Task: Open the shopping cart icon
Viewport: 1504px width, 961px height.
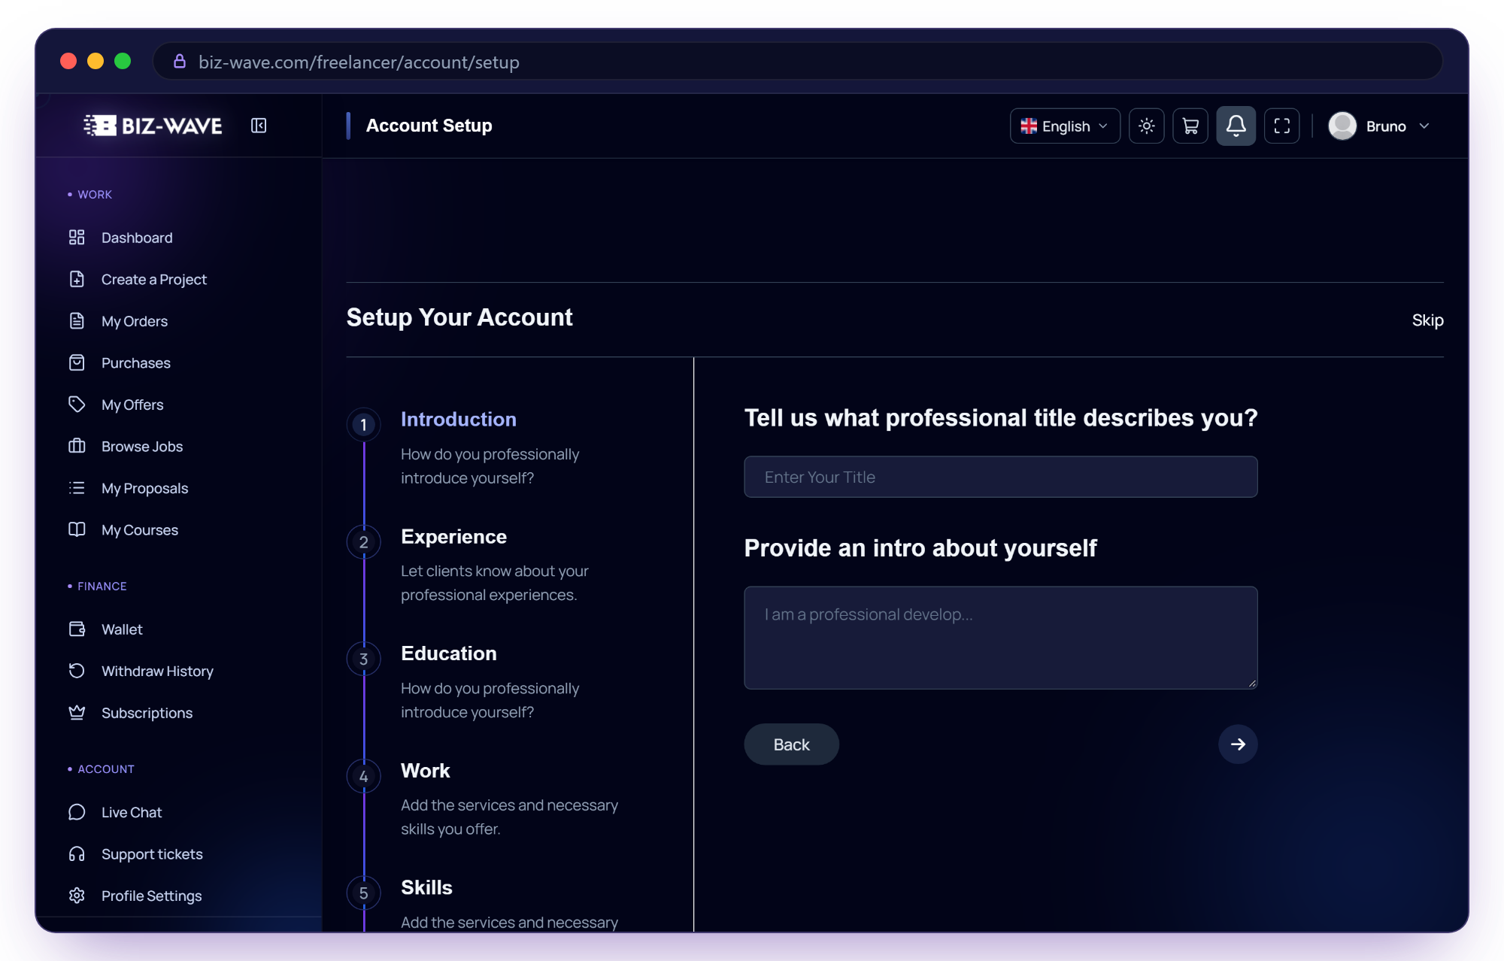Action: click(1190, 126)
